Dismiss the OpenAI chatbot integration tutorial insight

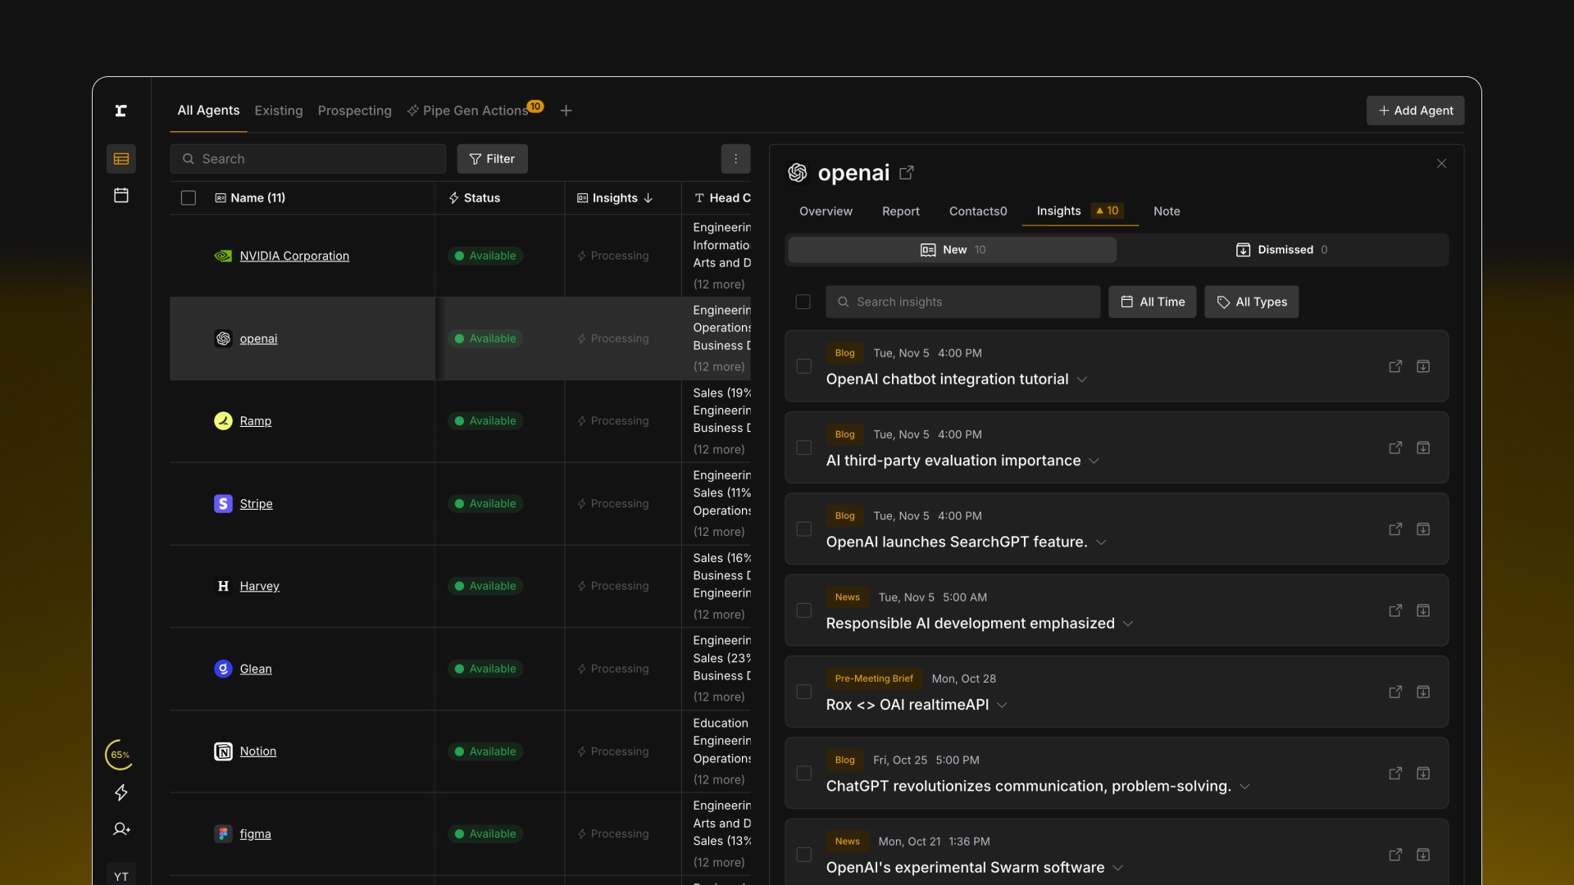[x=1423, y=366]
